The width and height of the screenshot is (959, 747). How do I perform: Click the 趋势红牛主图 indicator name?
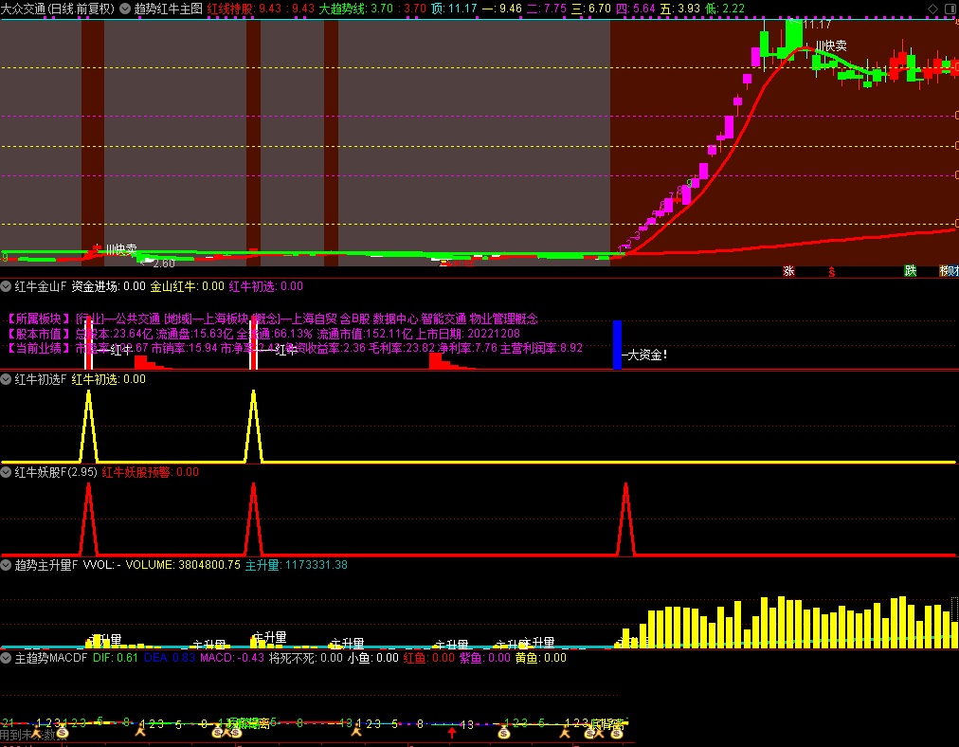[168, 9]
